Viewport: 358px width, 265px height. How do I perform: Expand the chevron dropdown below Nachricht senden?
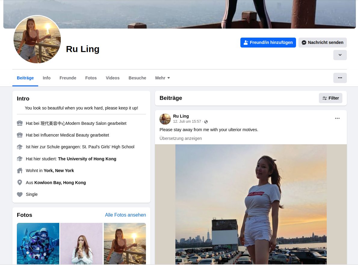[340, 55]
